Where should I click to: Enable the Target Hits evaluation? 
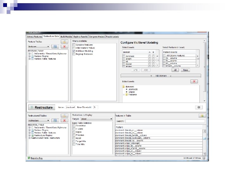[x=74, y=141]
